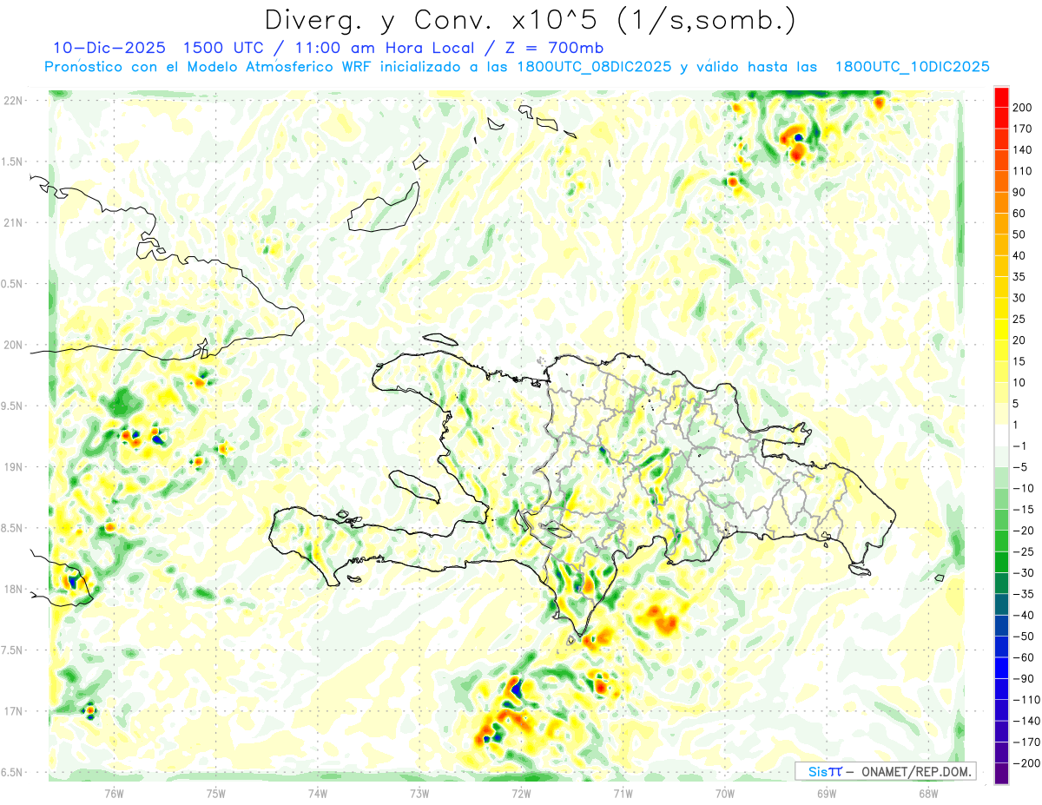This screenshot has width=1042, height=805.
Task: Click the 74W longitude label
Action: (x=318, y=792)
